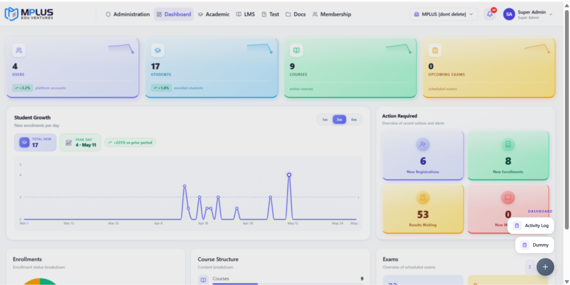Select the 1m time range
Image resolution: width=570 pixels, height=285 pixels.
point(325,120)
